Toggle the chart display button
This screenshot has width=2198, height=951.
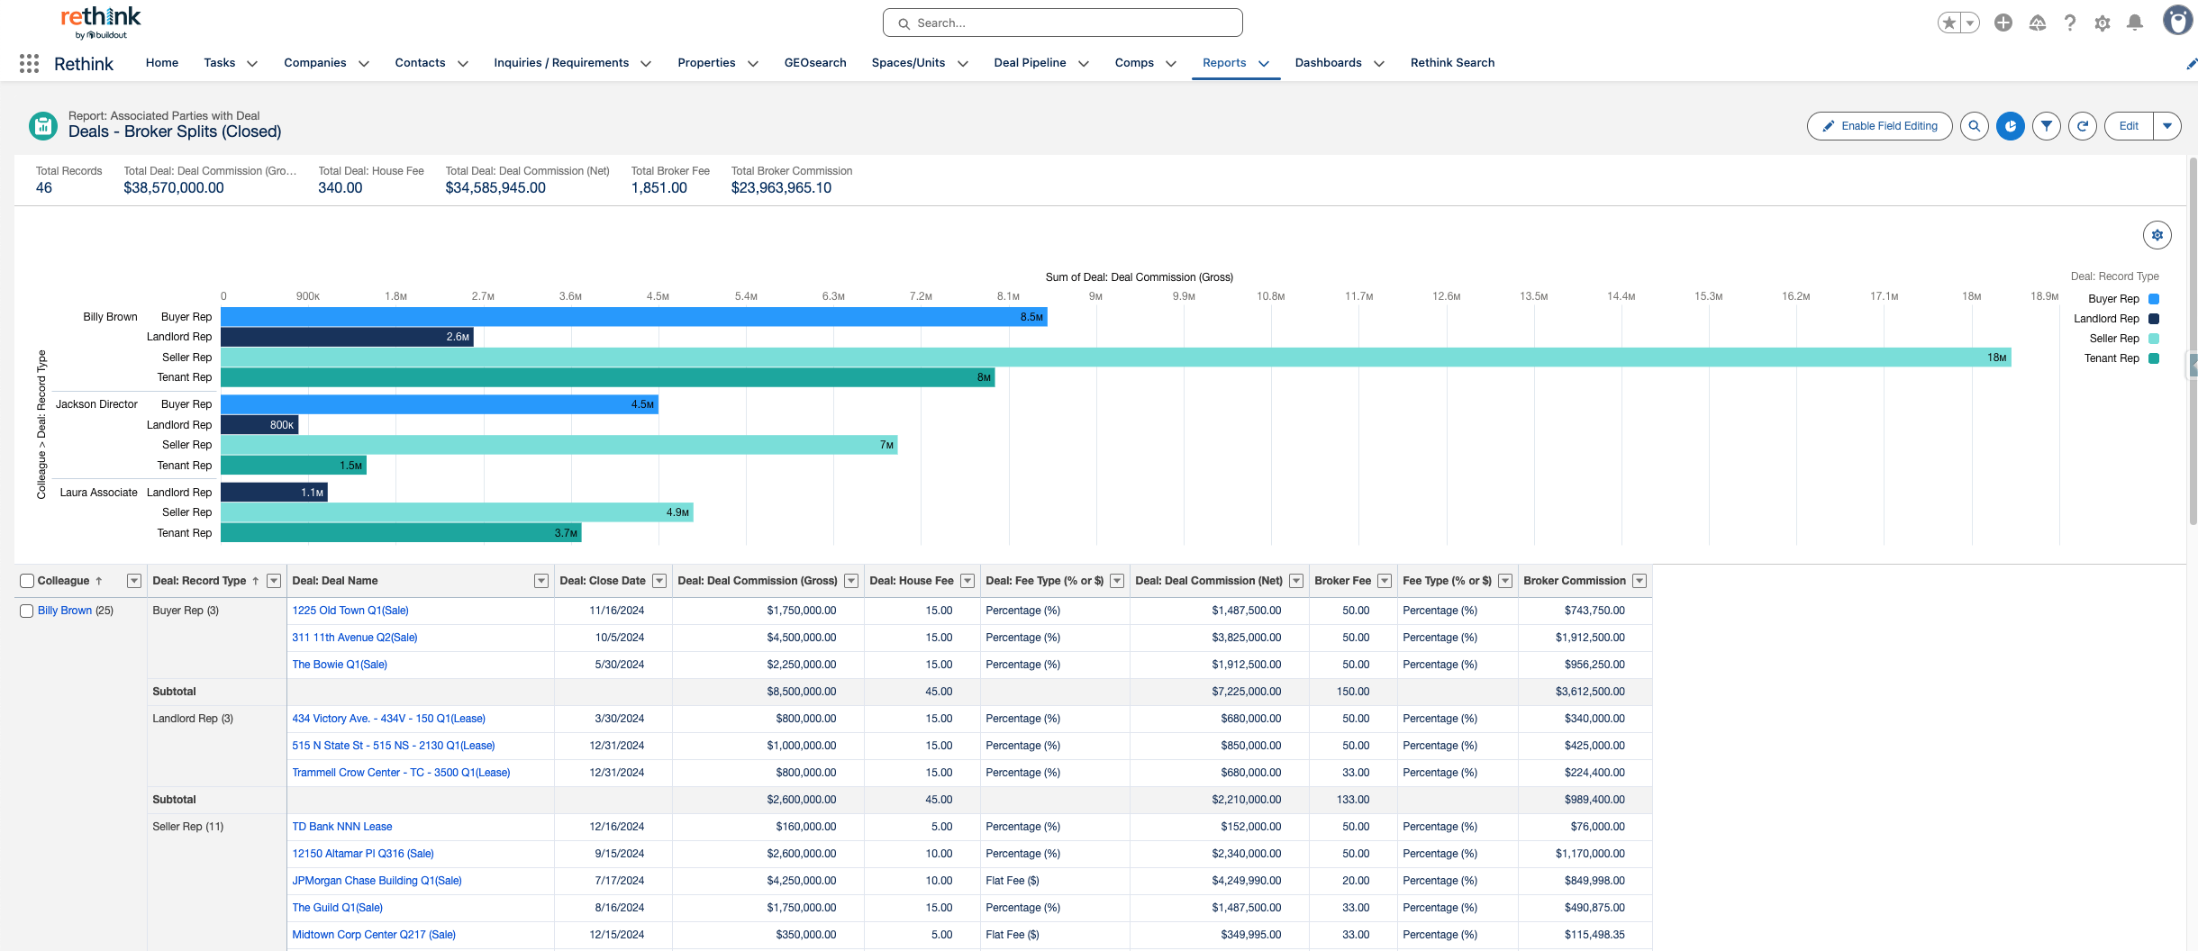point(2011,126)
